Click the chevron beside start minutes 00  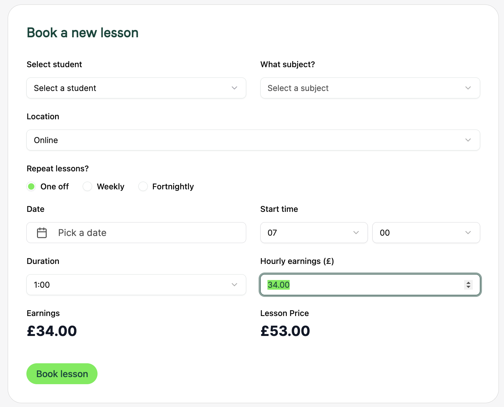click(468, 233)
